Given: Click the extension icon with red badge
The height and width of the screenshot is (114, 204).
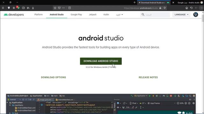Looking at the screenshot, I should click(x=18, y=7).
